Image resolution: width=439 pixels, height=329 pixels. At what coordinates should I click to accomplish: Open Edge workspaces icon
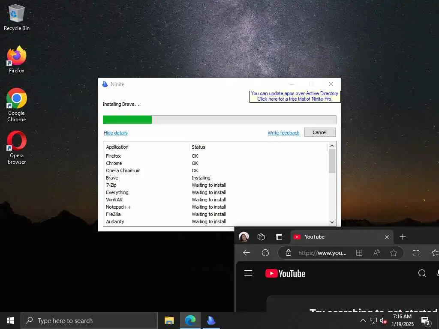pos(261,237)
